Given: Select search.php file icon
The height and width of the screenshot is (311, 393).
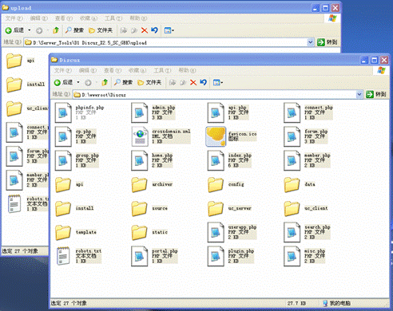Looking at the screenshot, I should pyautogui.click(x=292, y=232).
